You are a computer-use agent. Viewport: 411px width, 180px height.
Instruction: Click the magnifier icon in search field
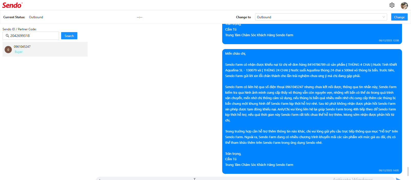point(7,36)
